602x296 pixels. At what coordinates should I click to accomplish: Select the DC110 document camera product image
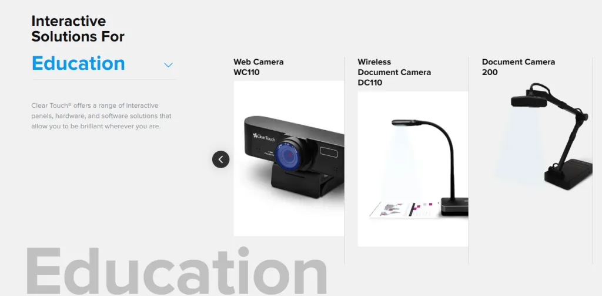[413, 169]
